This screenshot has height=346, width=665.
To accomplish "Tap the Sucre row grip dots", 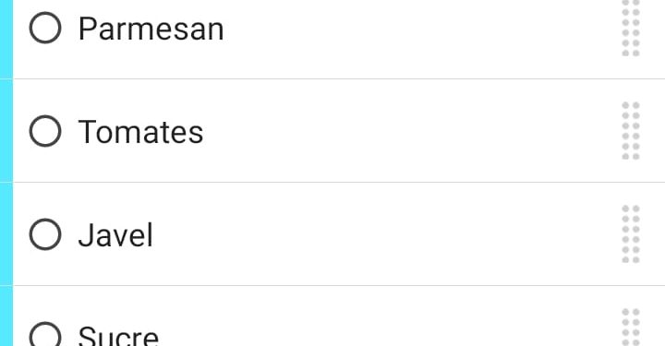I will pyautogui.click(x=631, y=328).
